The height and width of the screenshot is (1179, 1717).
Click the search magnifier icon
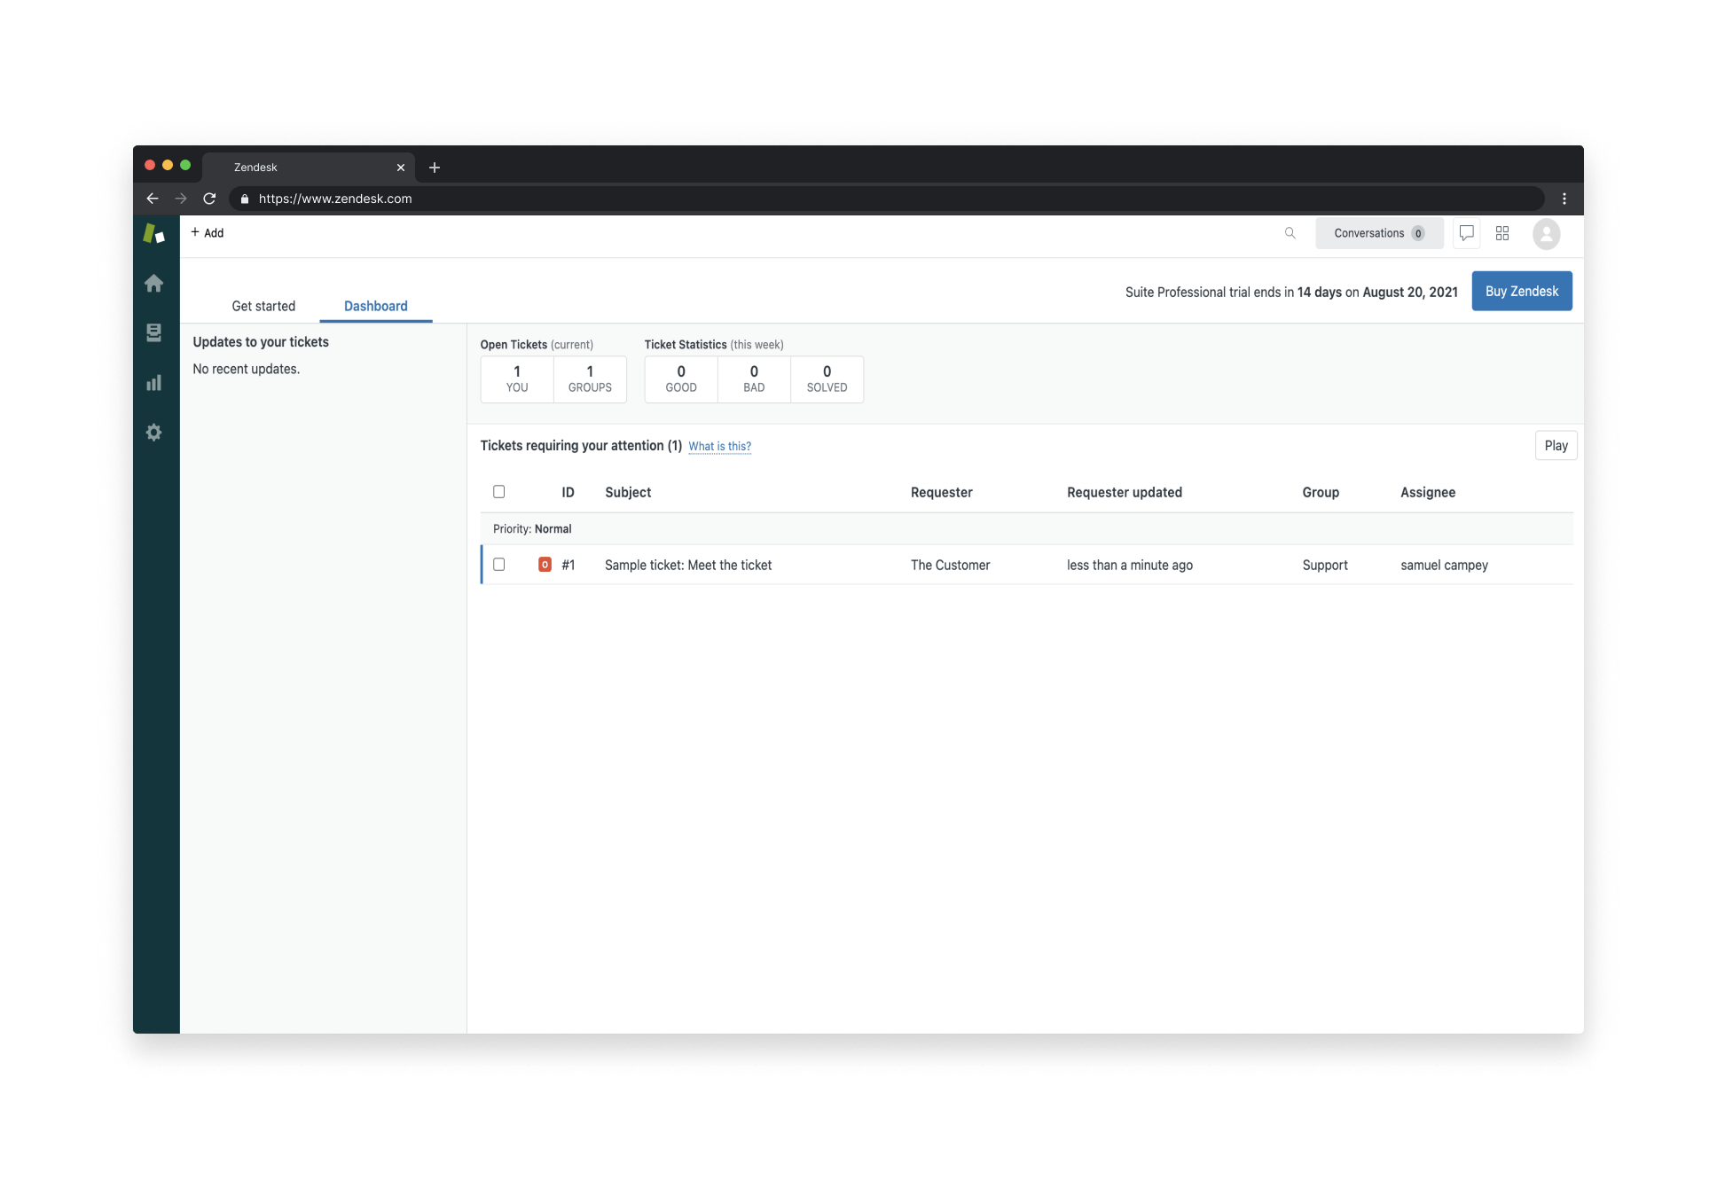1290,233
